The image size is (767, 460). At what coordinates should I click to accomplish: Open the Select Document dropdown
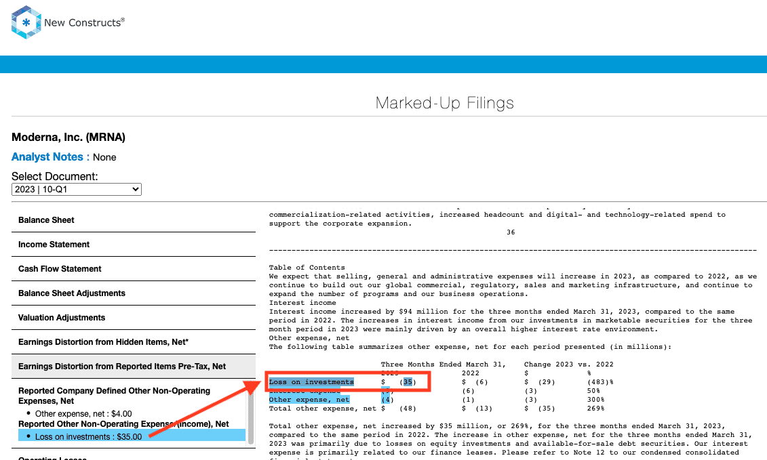click(77, 189)
